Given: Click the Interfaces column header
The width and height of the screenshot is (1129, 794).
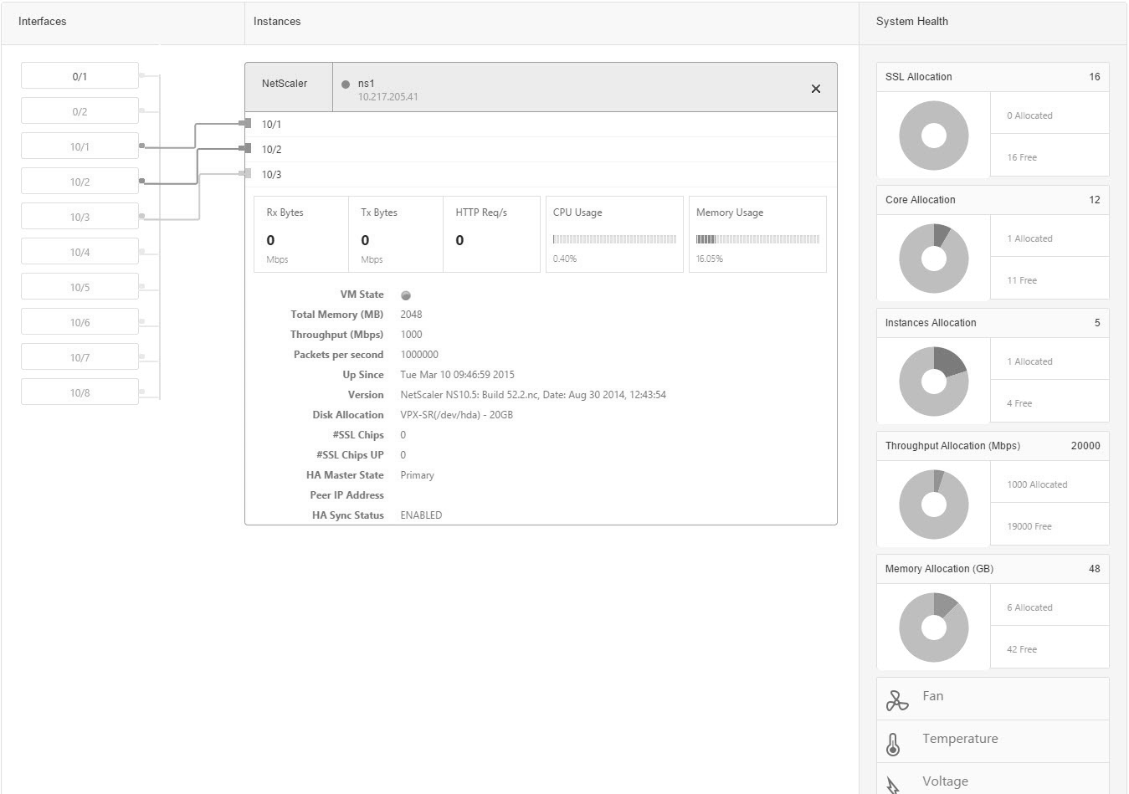Looking at the screenshot, I should click(x=43, y=22).
